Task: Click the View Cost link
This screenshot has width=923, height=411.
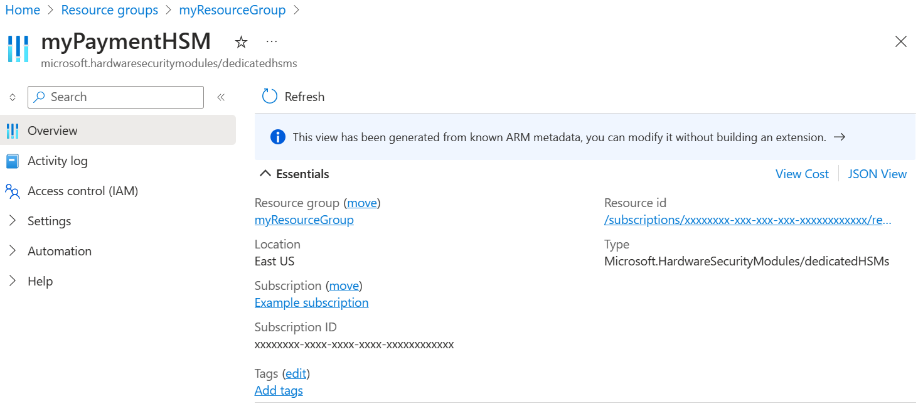Action: [x=802, y=174]
